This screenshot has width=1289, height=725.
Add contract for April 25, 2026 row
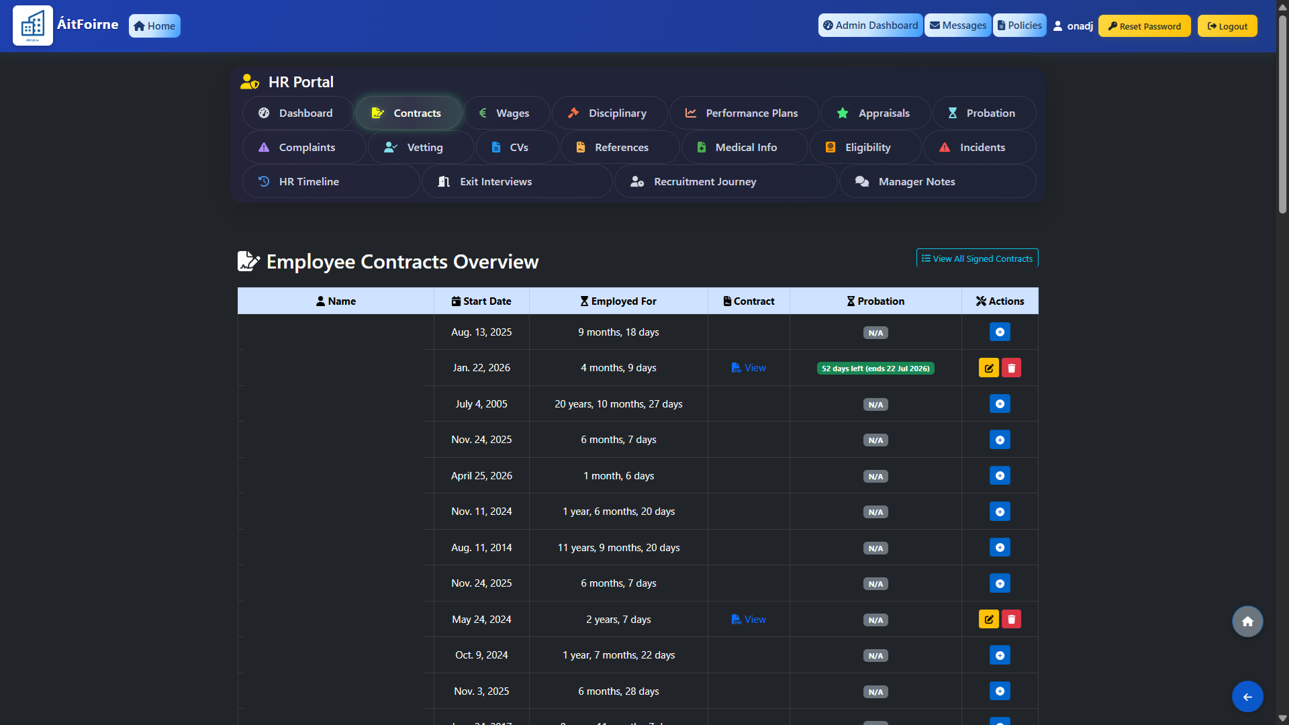coord(1000,475)
